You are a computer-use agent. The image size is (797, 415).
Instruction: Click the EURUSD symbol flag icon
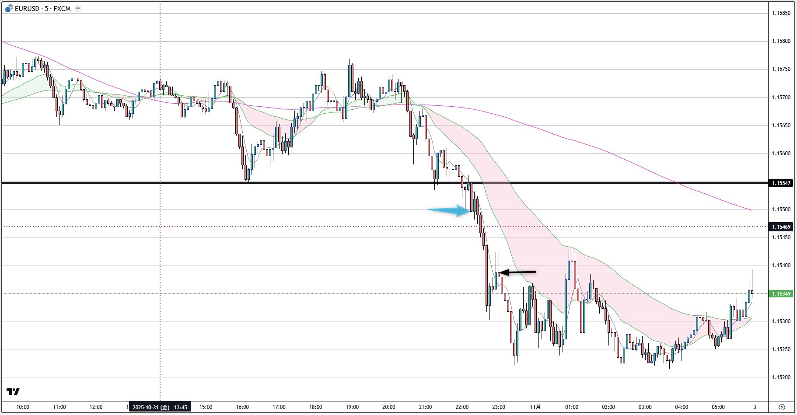(x=8, y=7)
